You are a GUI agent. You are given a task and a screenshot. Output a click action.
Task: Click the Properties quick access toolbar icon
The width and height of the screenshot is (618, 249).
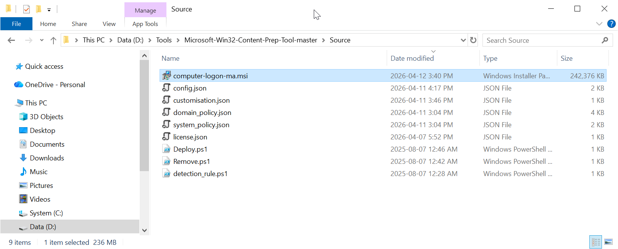pyautogui.click(x=26, y=9)
